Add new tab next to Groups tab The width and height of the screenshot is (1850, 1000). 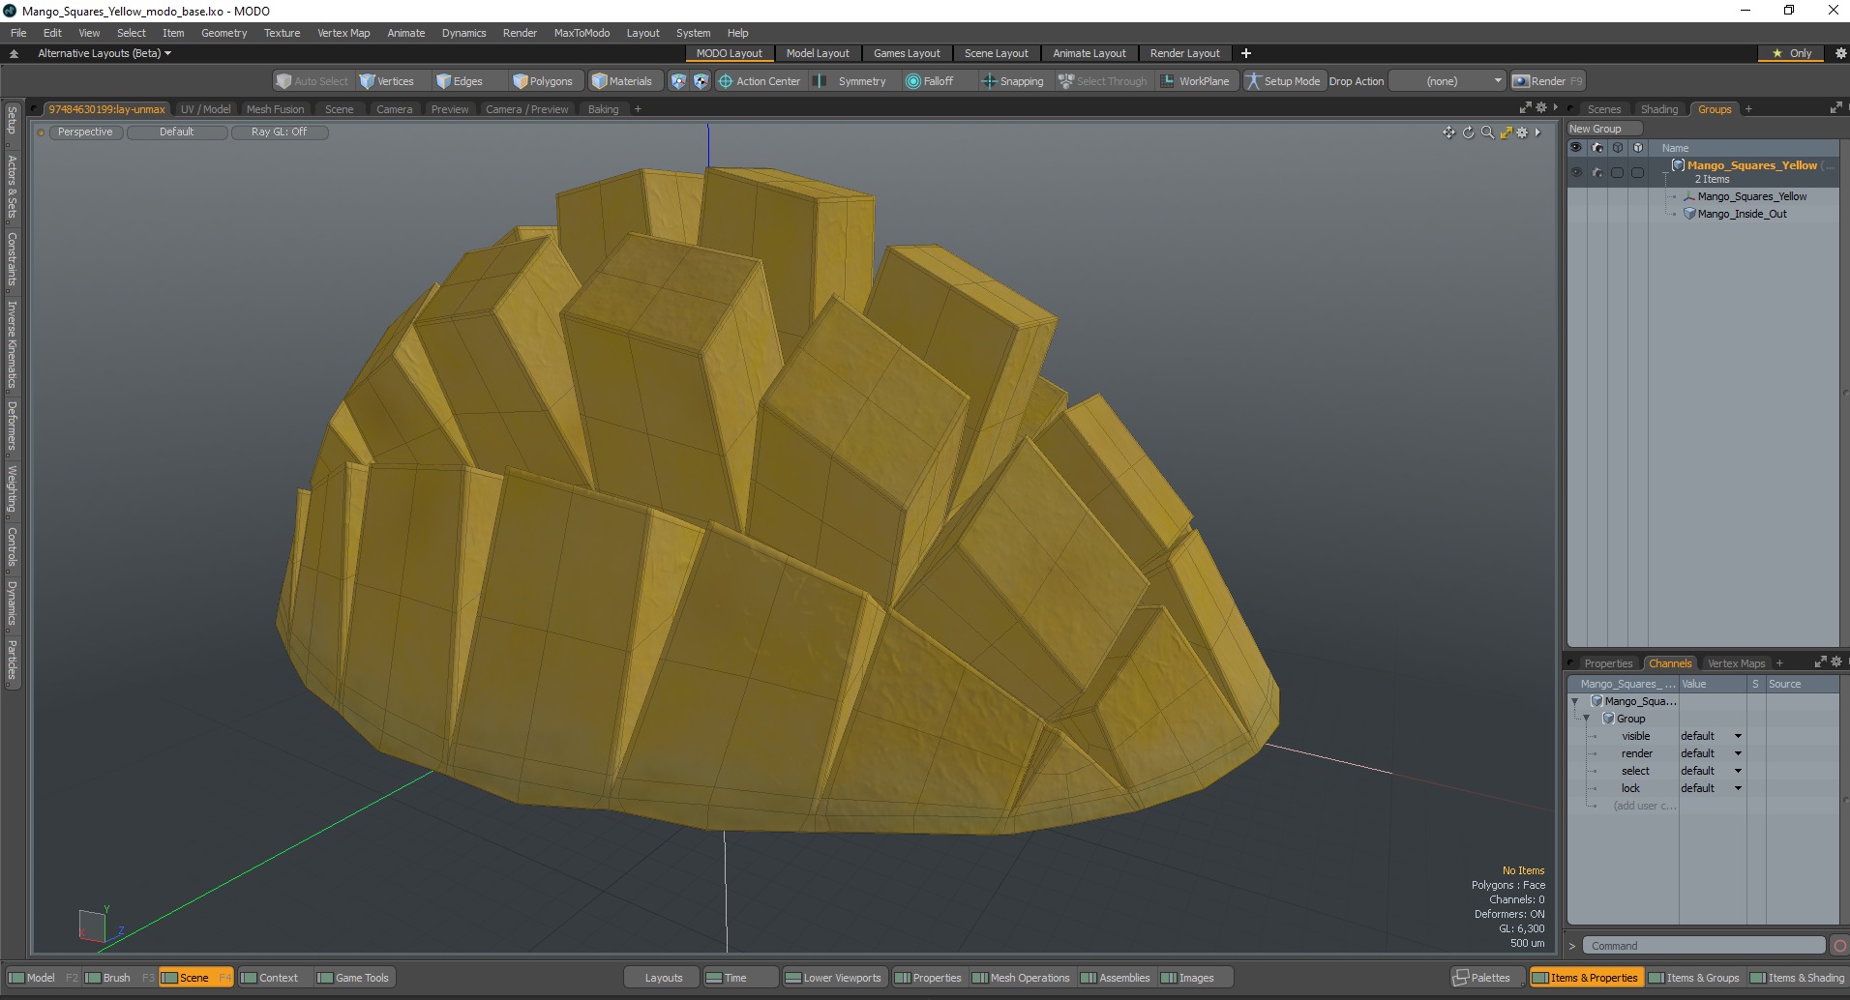coord(1748,109)
